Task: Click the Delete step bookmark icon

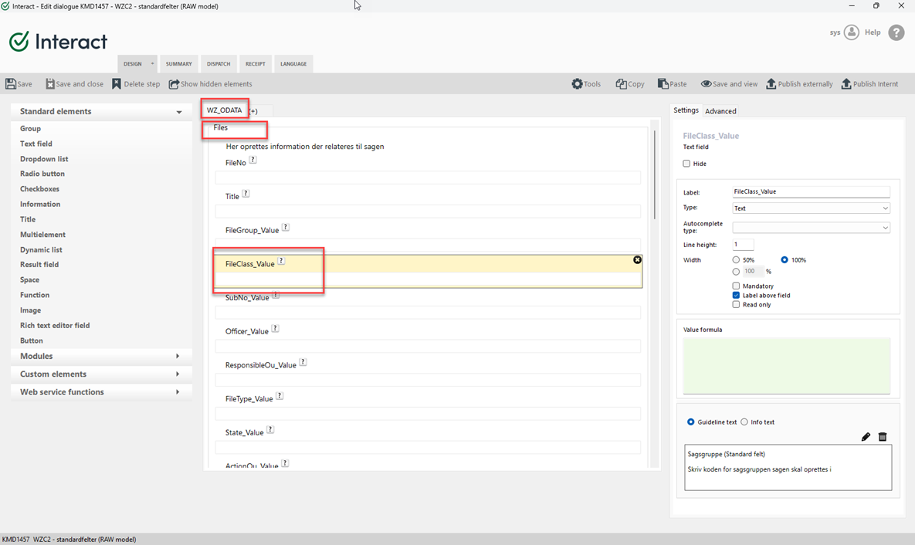Action: [x=117, y=84]
